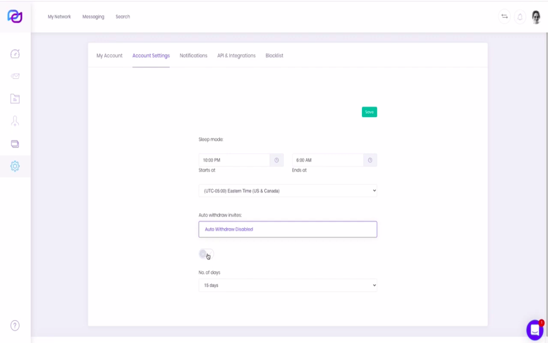Open the help question mark icon

15,325
